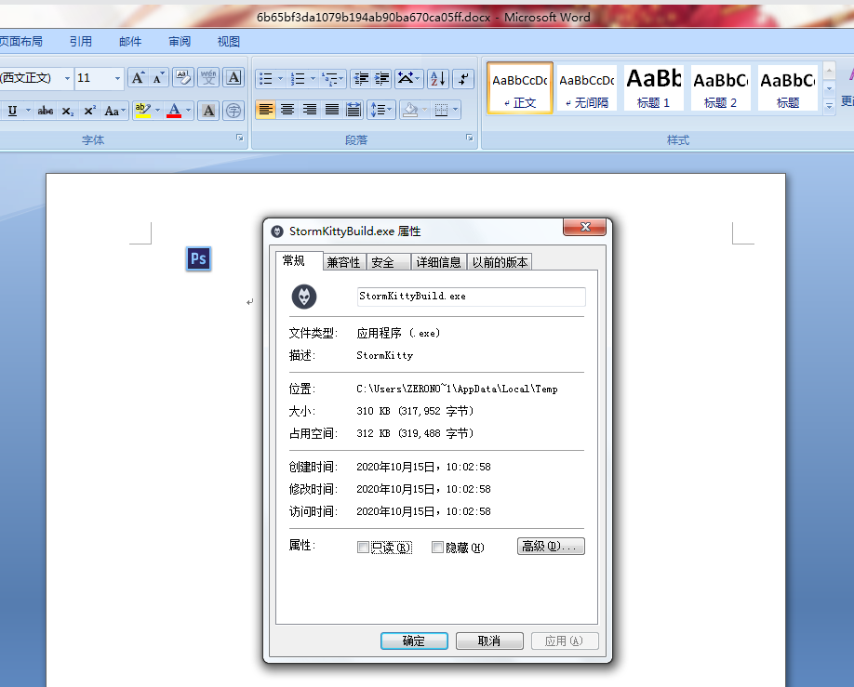Viewport: 854px width, 687px height.
Task: Open the font color dropdown arrow
Action: tap(189, 111)
